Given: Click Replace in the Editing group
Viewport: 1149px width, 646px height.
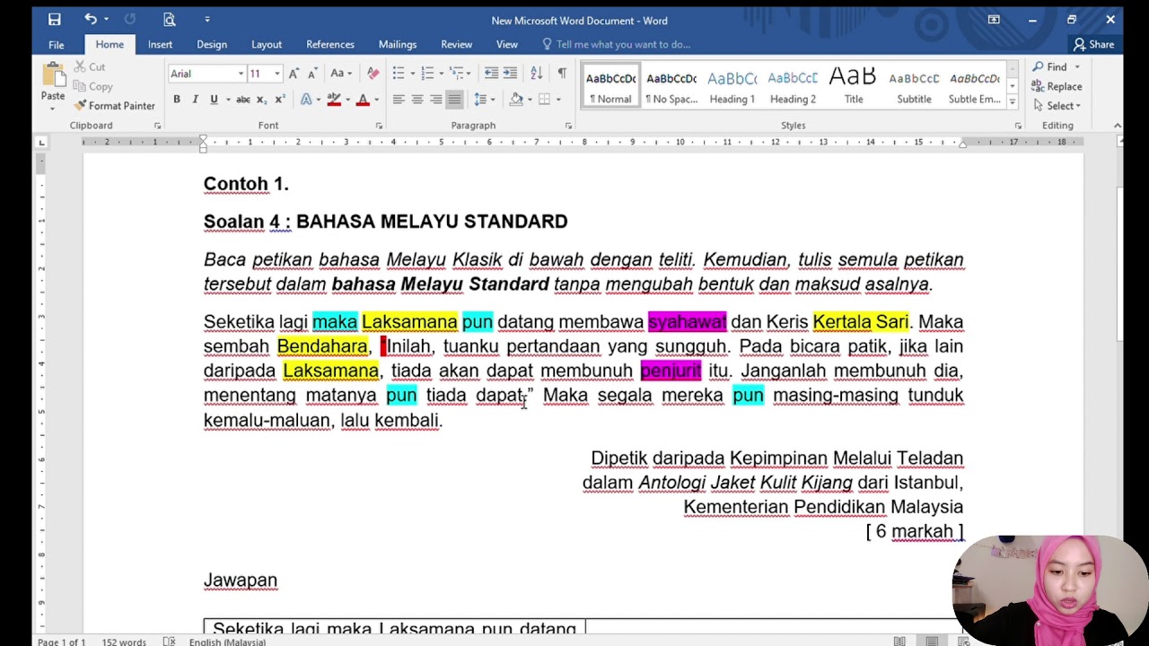Looking at the screenshot, I should [1057, 87].
